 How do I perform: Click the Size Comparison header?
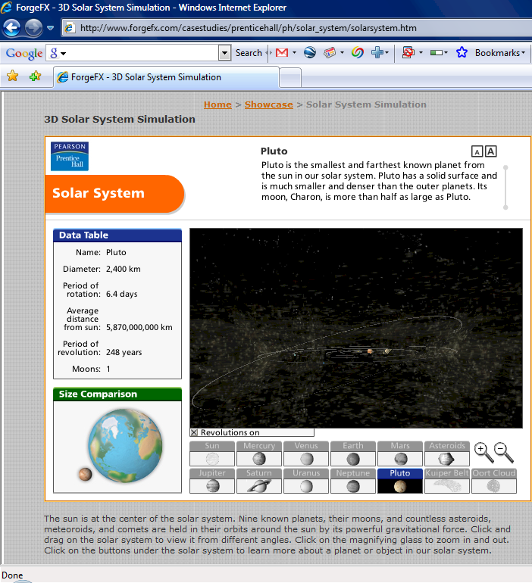point(117,394)
